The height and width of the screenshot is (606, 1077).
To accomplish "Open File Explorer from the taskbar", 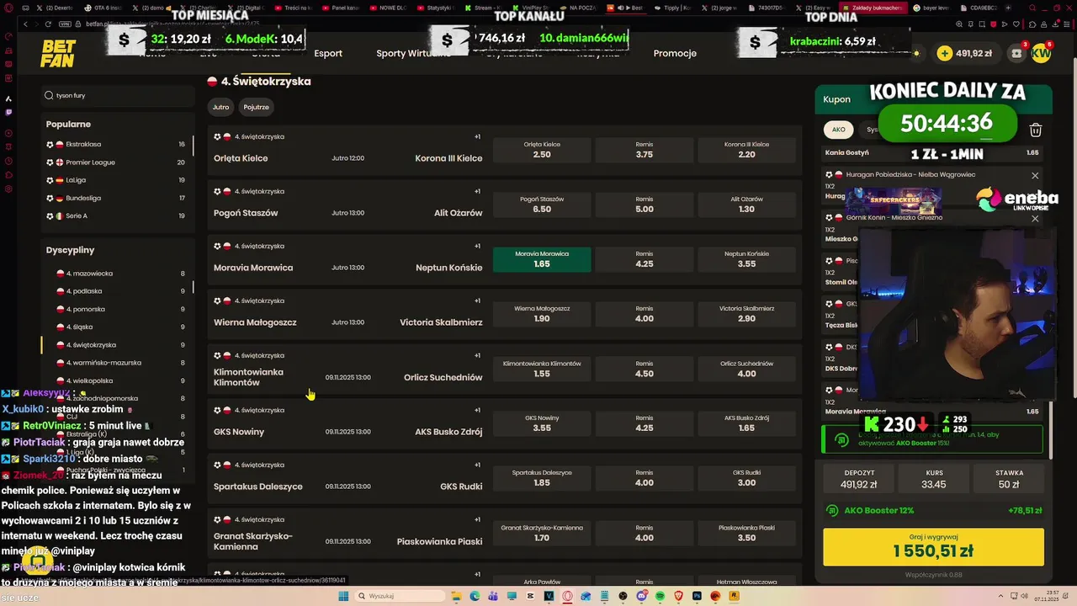I will click(x=456, y=596).
